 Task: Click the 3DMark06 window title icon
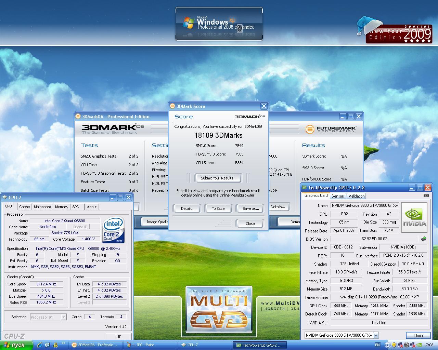[78, 116]
